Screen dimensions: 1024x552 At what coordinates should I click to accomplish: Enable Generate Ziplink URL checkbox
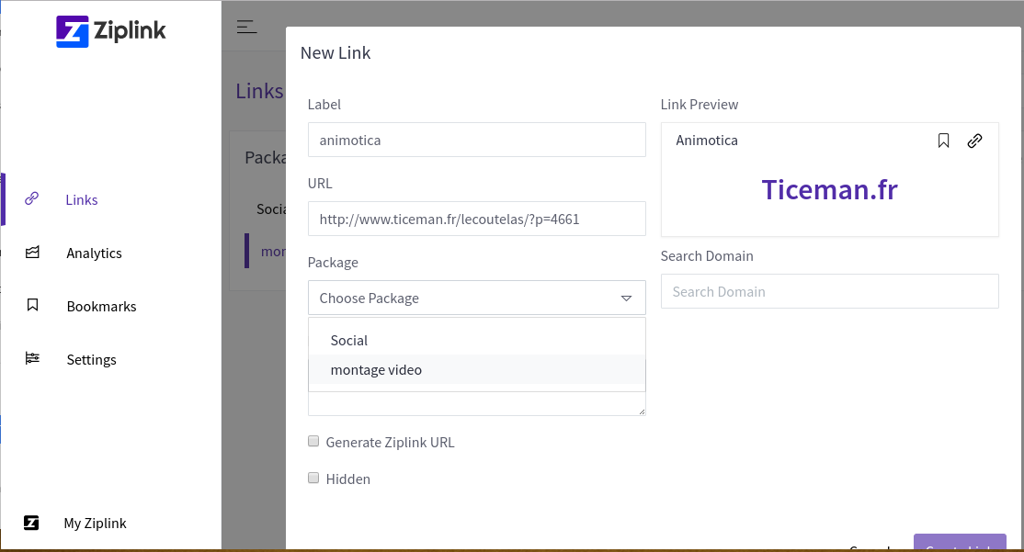[313, 441]
